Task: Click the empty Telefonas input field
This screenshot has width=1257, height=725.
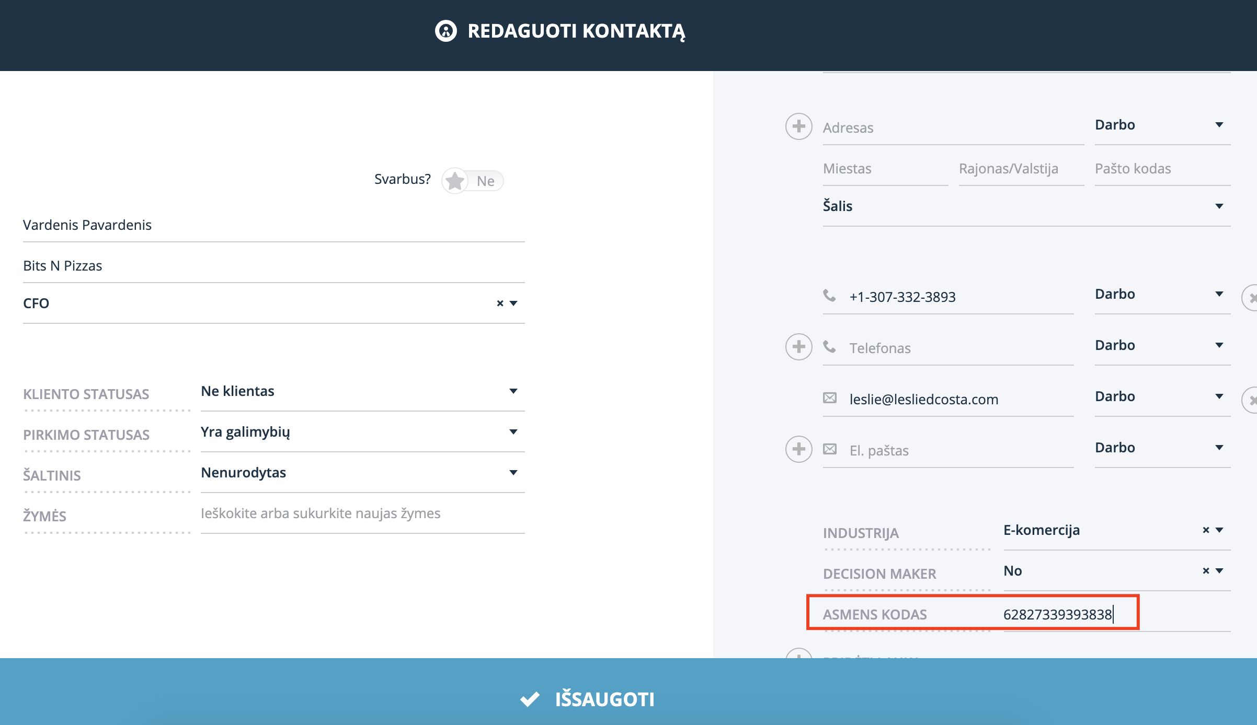Action: click(x=961, y=348)
